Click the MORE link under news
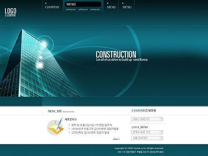The width and height of the screenshot is (208, 156). 116,139
